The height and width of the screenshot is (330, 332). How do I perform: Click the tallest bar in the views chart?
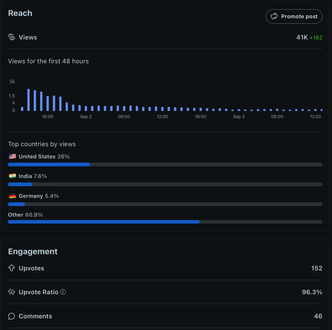[29, 100]
